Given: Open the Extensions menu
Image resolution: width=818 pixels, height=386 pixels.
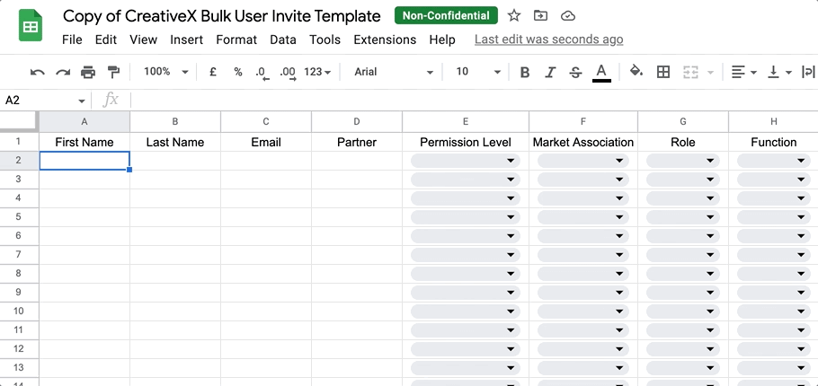Looking at the screenshot, I should 385,39.
